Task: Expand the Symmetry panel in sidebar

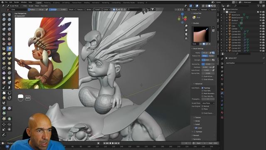Action: 197,139
